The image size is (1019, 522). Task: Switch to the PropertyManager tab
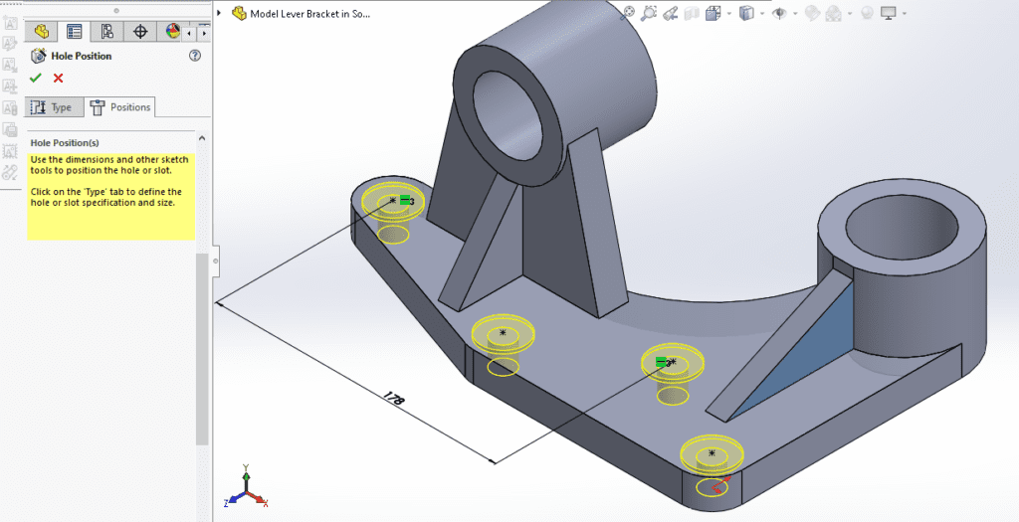[x=75, y=31]
